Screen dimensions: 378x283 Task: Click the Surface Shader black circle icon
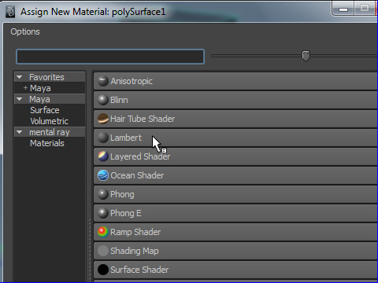[103, 270]
